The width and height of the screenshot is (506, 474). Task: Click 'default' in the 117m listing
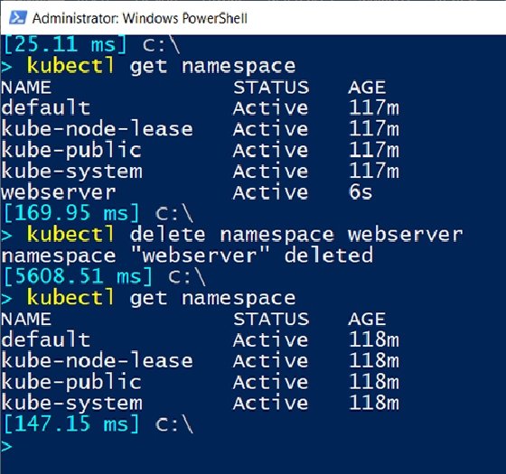click(x=45, y=107)
